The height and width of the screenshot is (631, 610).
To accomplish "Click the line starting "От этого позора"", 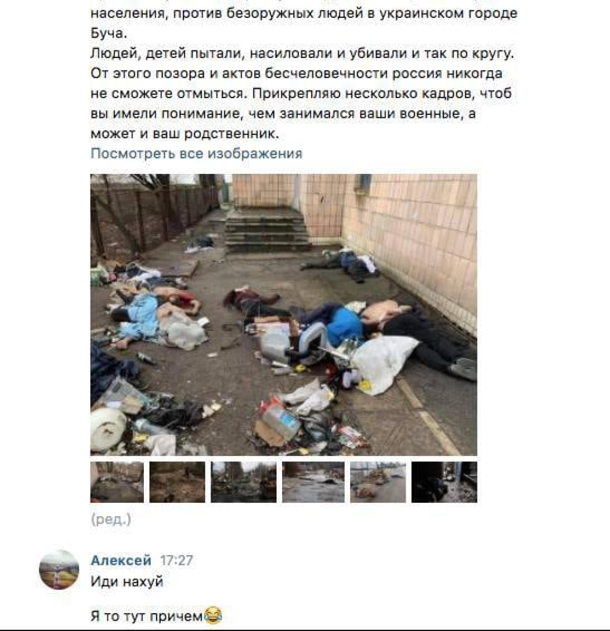I will pos(296,73).
